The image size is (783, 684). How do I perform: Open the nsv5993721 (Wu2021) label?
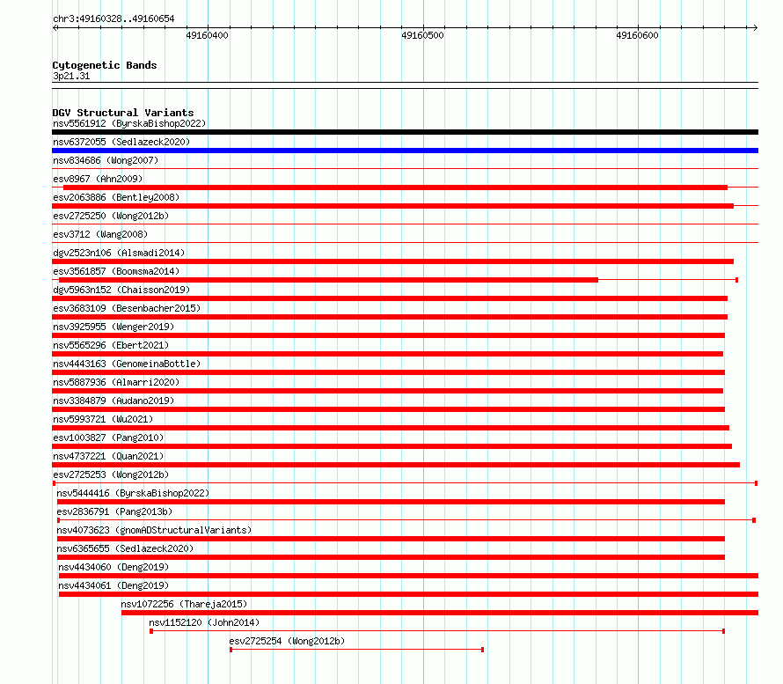point(103,419)
